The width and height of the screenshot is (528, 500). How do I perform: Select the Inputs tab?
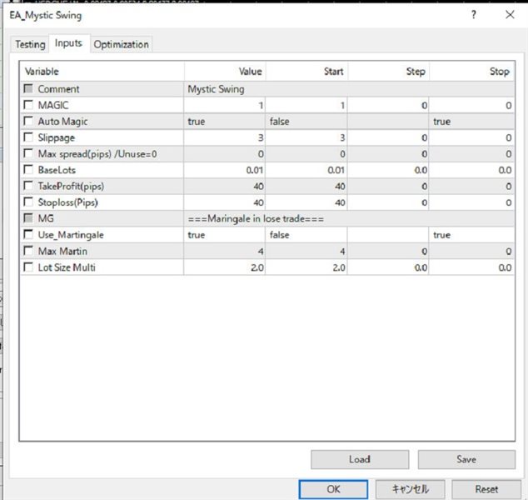pos(68,43)
